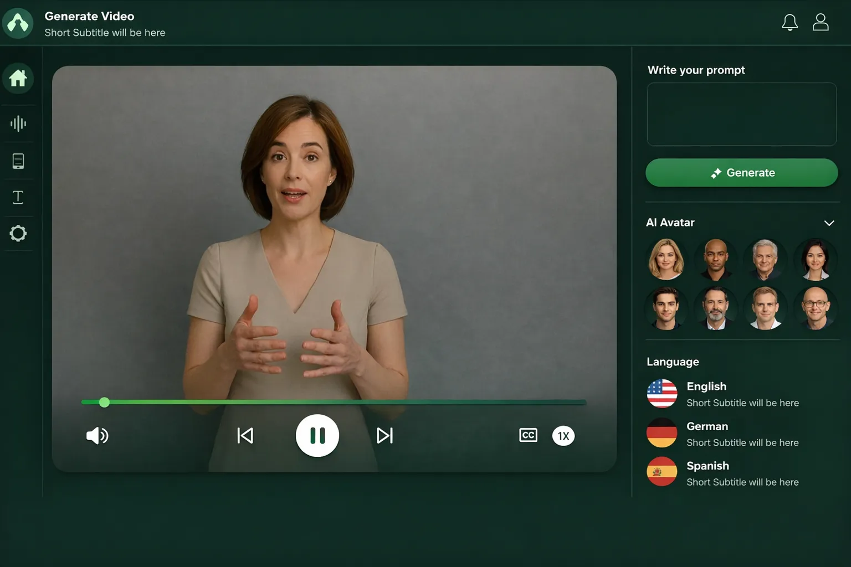
Task: Skip to the next video segment
Action: pyautogui.click(x=385, y=436)
